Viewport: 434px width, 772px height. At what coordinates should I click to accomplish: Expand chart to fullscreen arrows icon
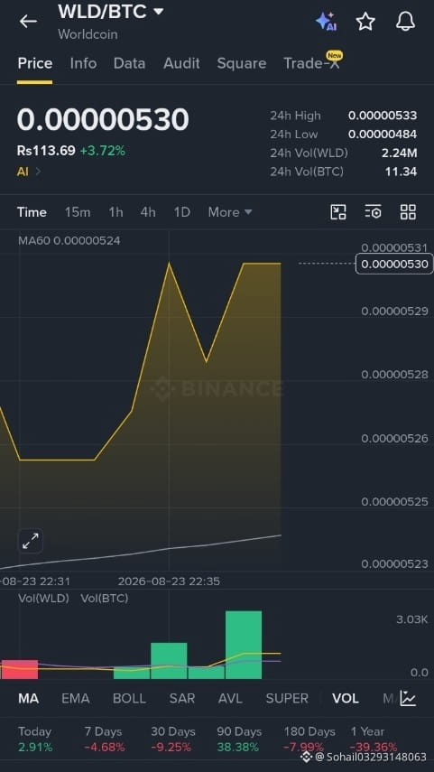pos(31,542)
